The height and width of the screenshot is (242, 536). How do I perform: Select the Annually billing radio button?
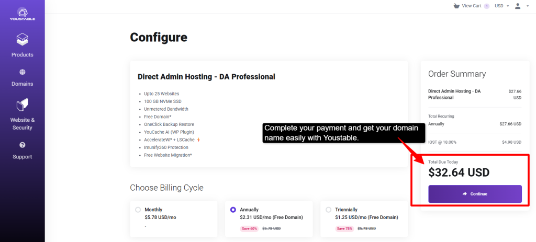coord(233,210)
